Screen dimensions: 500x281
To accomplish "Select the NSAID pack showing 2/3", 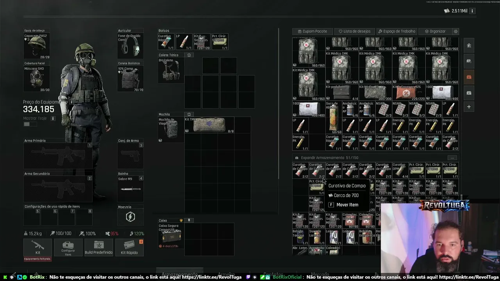I will pos(433,109).
